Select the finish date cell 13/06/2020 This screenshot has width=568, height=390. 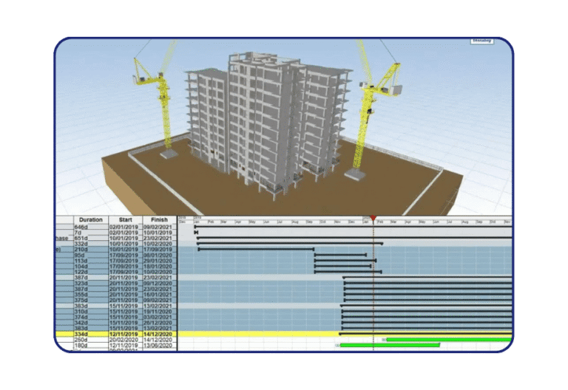(x=160, y=345)
